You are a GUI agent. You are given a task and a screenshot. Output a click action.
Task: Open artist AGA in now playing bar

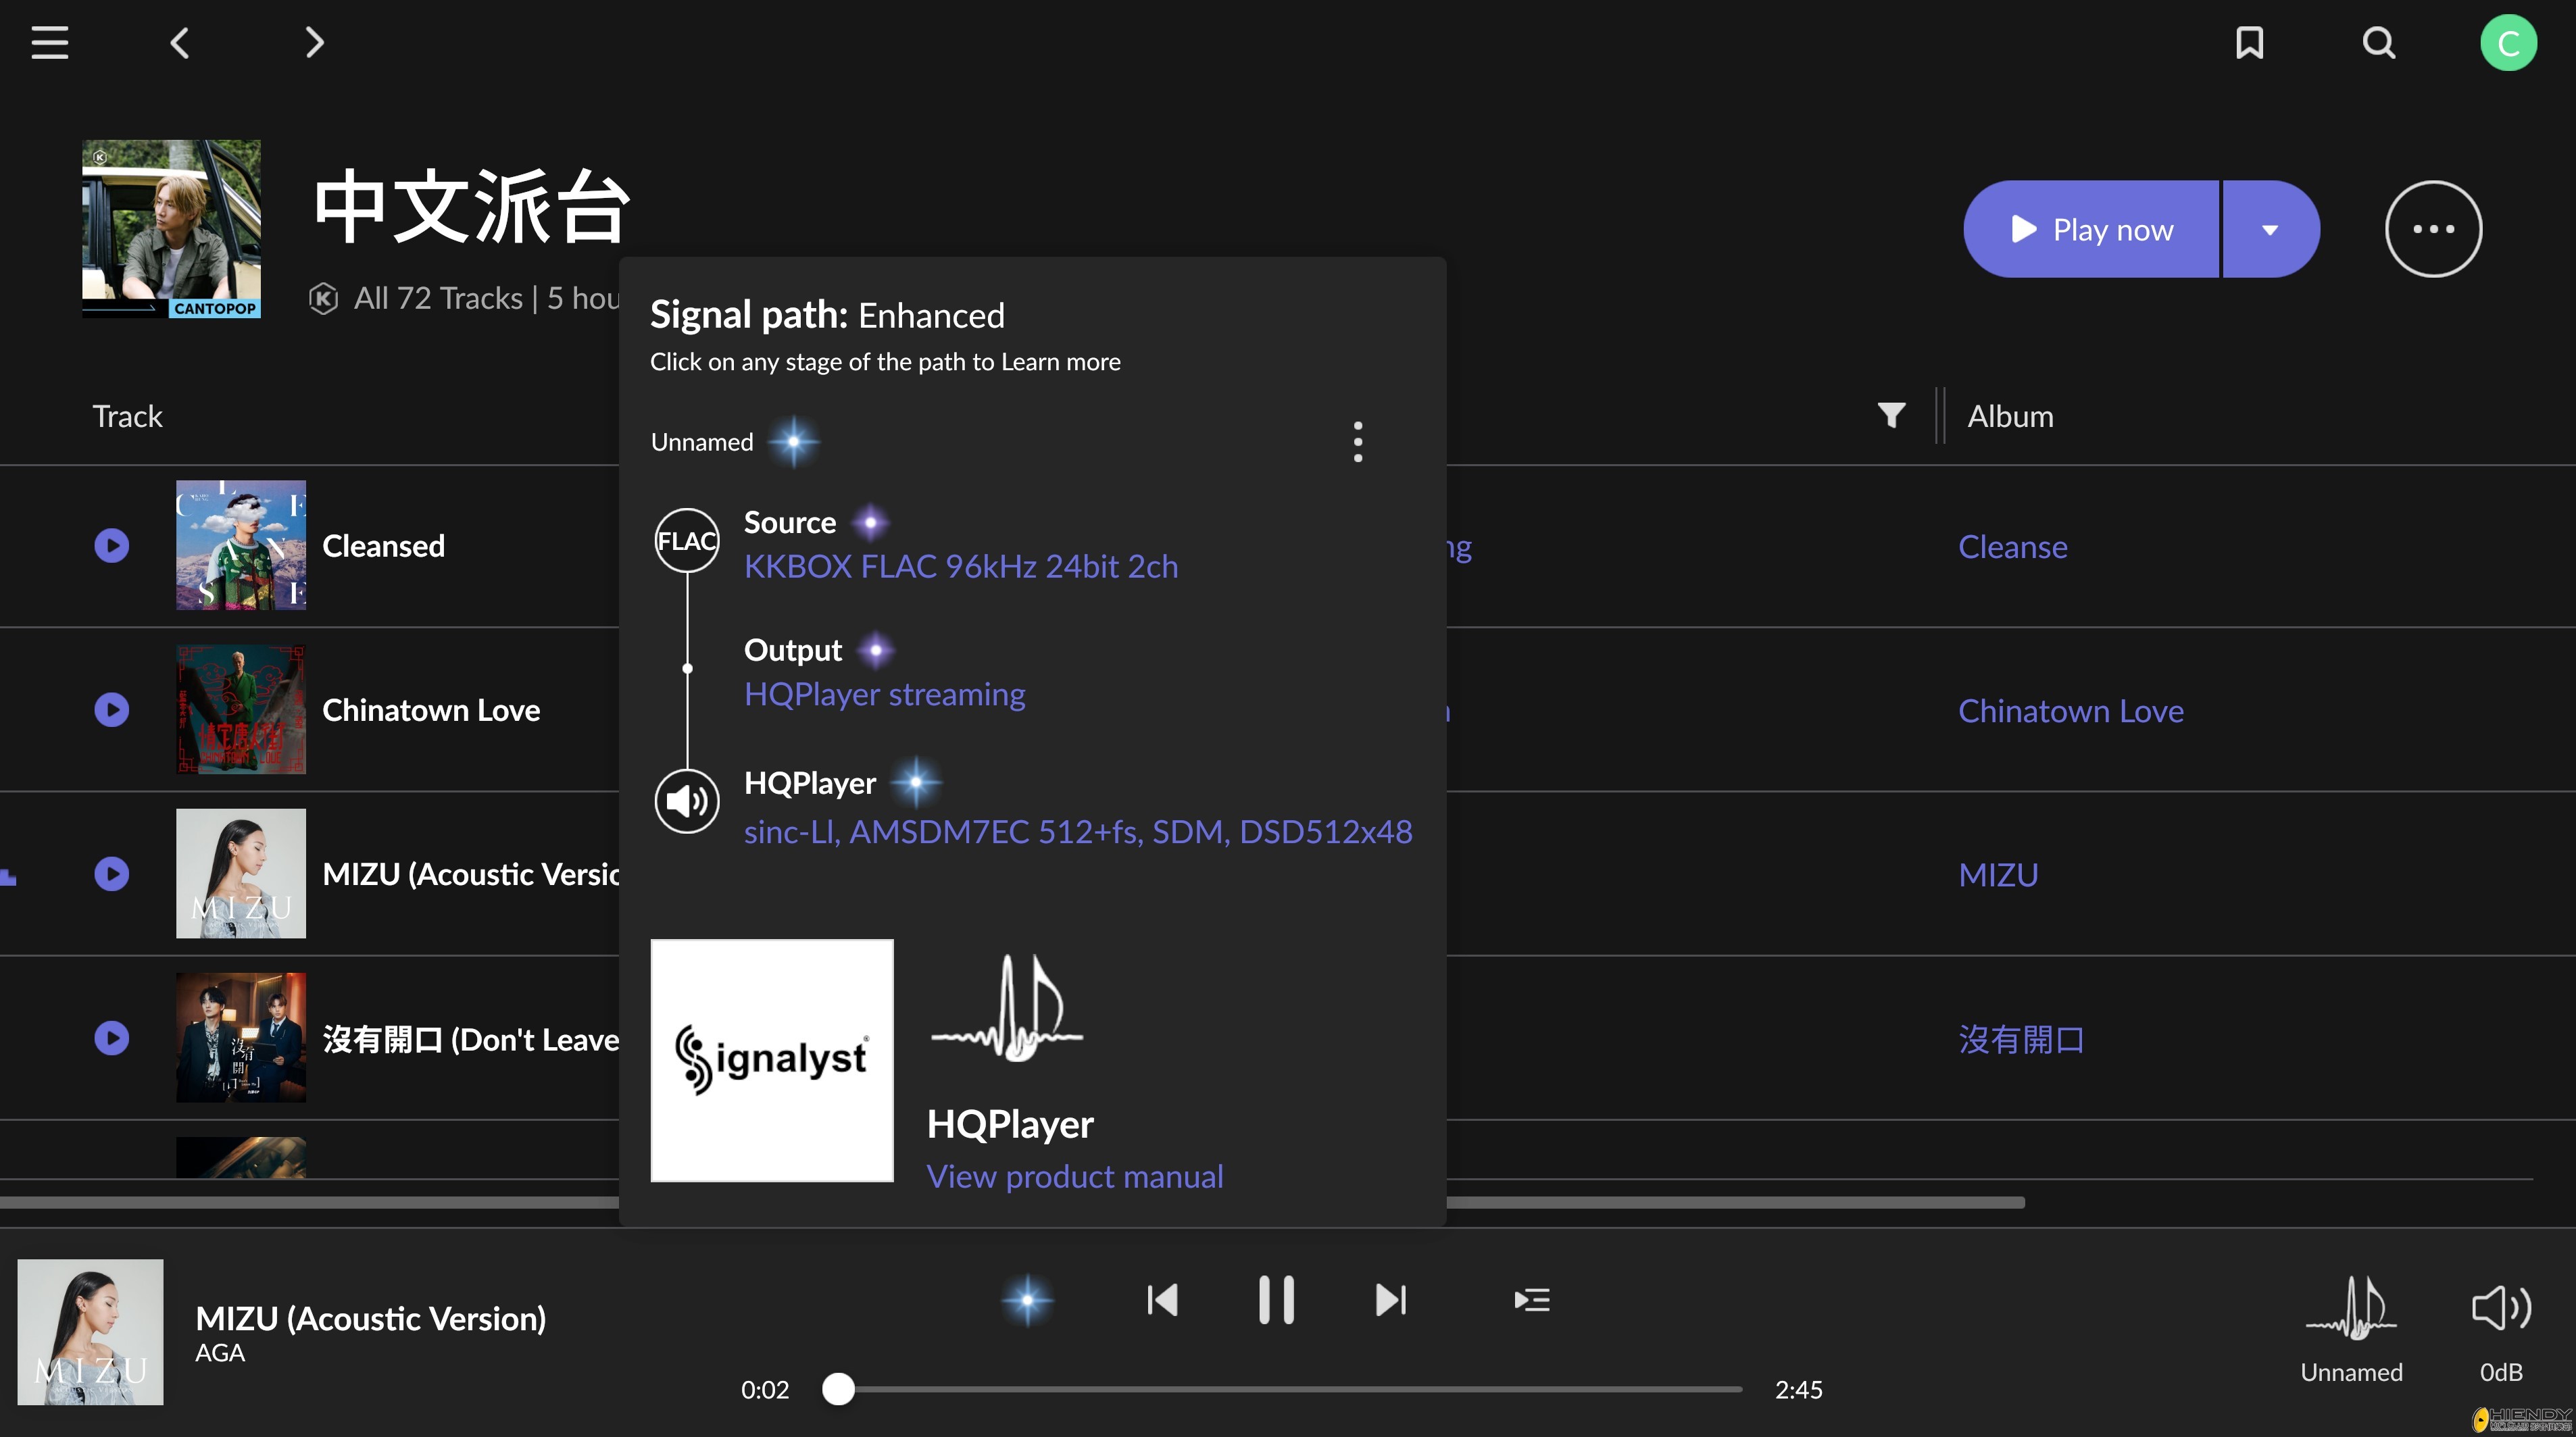point(220,1353)
